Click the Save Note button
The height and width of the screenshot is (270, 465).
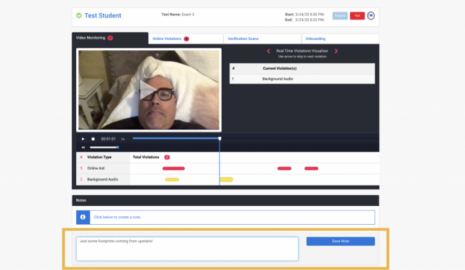(x=341, y=241)
